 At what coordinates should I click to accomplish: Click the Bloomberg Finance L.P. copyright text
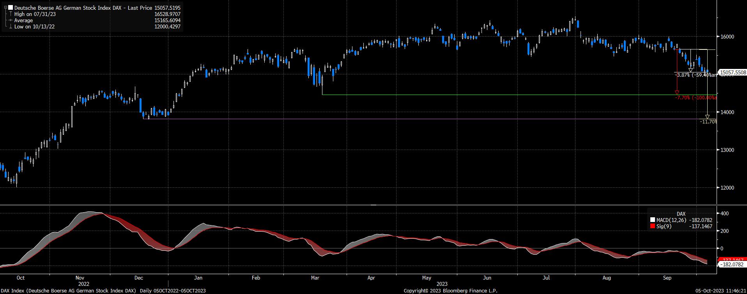[451, 290]
